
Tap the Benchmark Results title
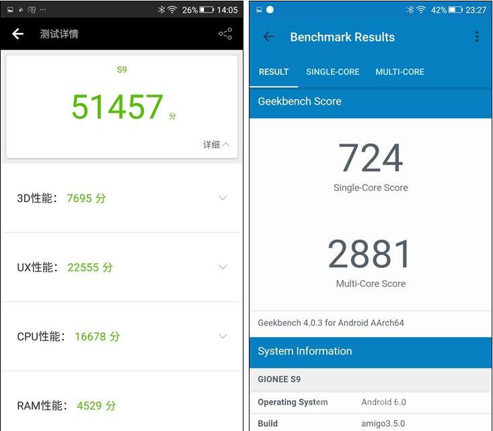(x=342, y=37)
